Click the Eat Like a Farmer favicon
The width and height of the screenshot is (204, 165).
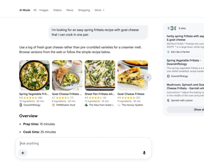click(168, 52)
